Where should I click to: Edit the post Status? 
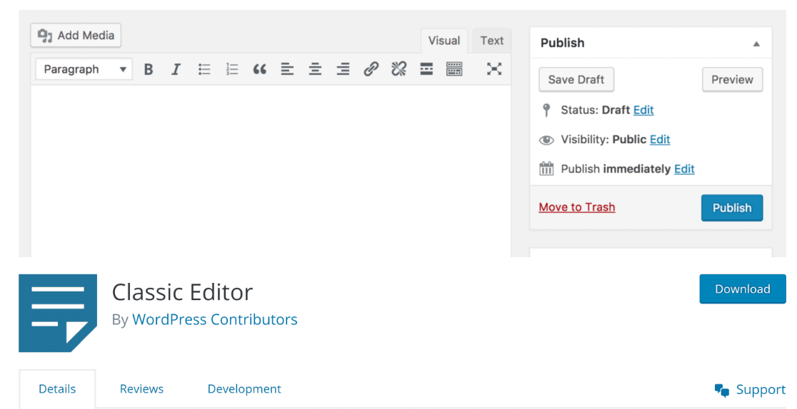point(643,110)
